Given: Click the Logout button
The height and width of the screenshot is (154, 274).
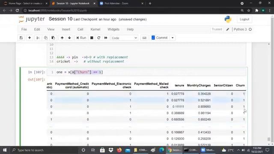Looking at the screenshot, I should click(244, 19).
